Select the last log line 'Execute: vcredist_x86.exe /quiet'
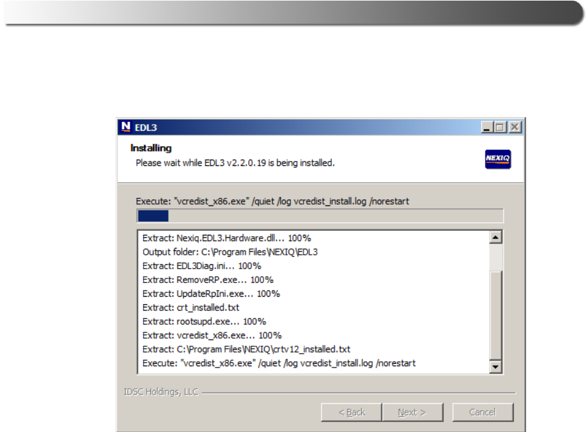Screen dimensions: 587x432 click(x=279, y=363)
